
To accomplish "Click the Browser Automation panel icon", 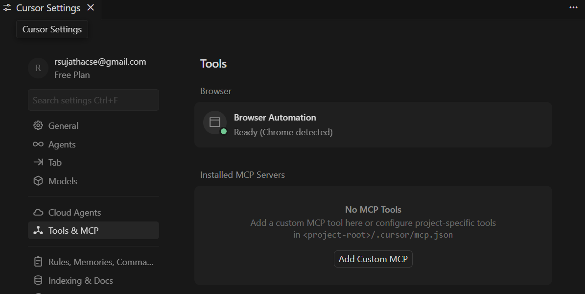I will point(215,122).
